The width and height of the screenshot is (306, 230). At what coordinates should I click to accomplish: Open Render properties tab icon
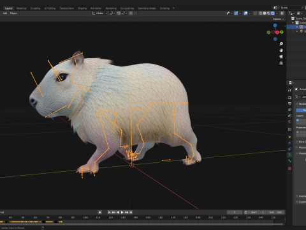coord(289,98)
